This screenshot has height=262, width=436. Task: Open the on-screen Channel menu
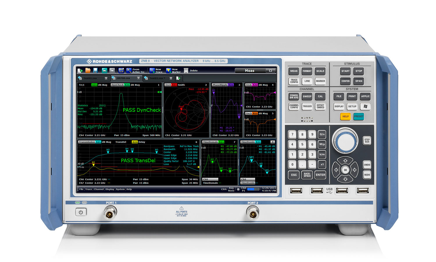pyautogui.click(x=99, y=189)
